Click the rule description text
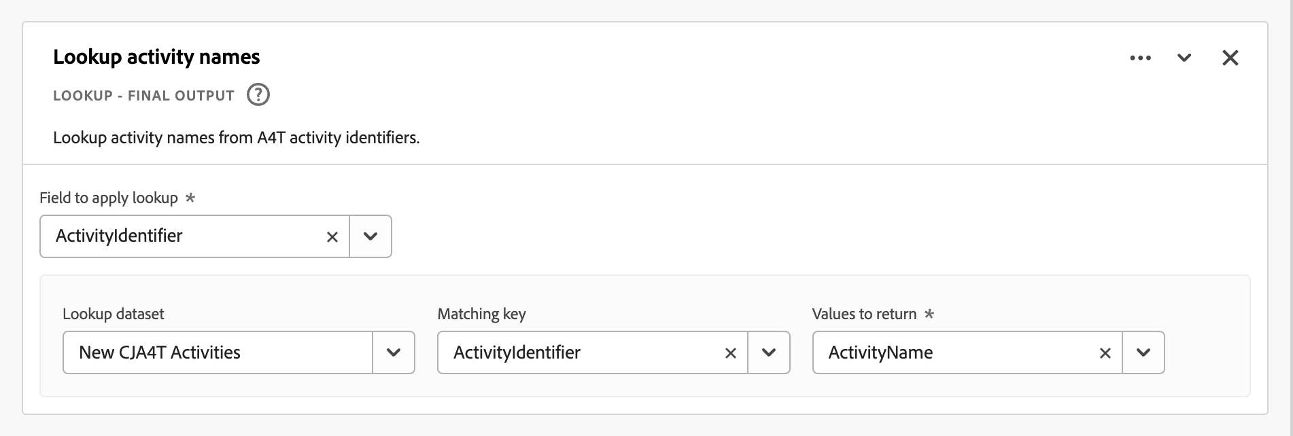This screenshot has width=1293, height=436. (x=237, y=138)
